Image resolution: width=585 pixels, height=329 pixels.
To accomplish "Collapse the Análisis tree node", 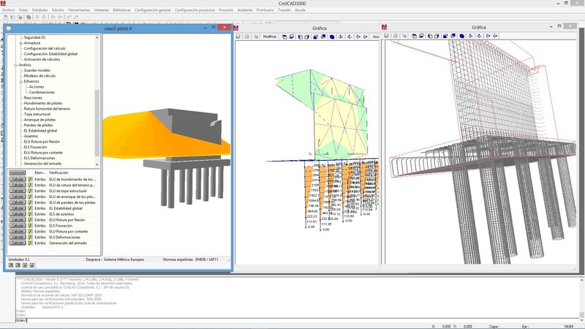I will click(15, 65).
